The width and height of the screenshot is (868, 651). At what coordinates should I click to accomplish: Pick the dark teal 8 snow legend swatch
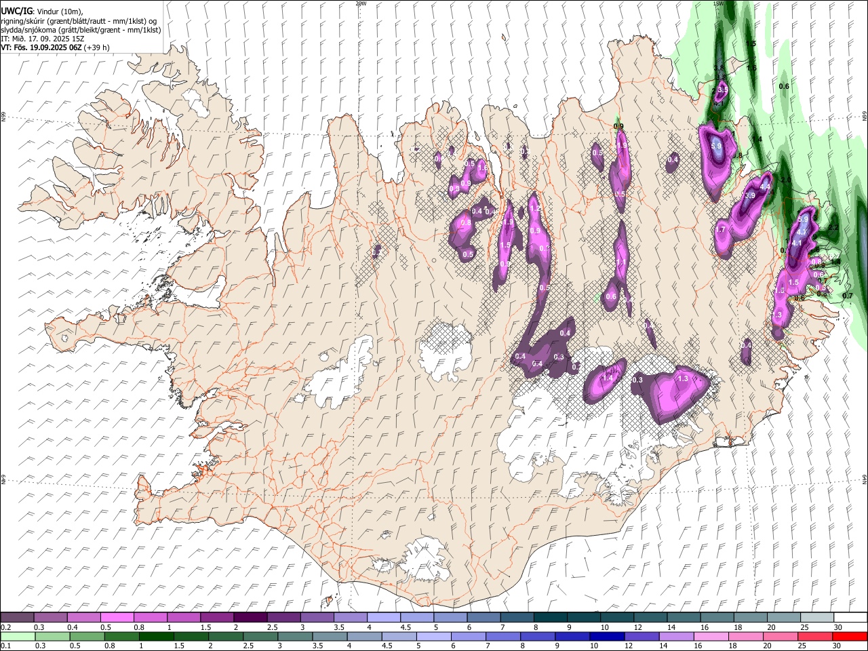point(550,618)
